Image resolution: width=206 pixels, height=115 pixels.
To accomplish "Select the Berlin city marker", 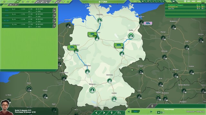I will click(x=131, y=36).
